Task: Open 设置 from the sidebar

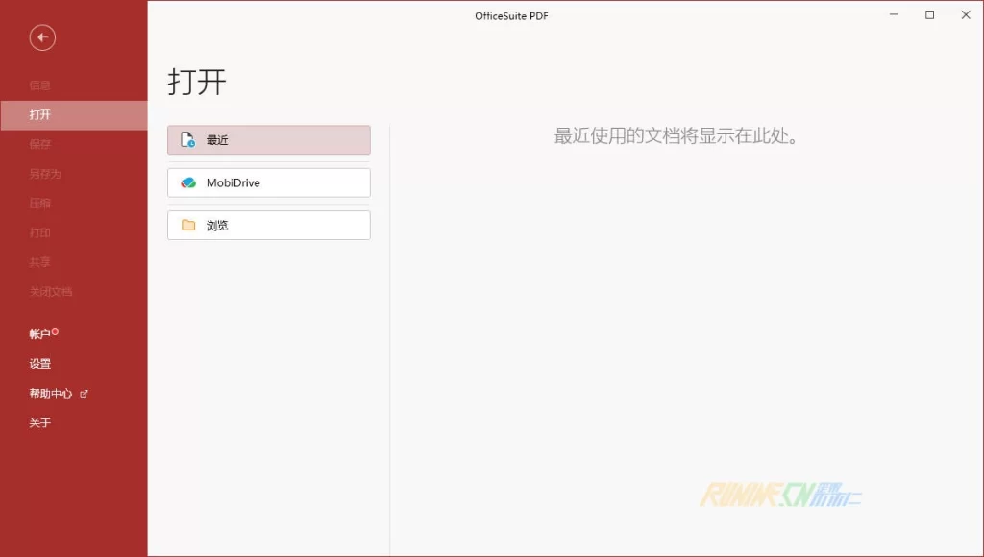Action: coord(39,364)
